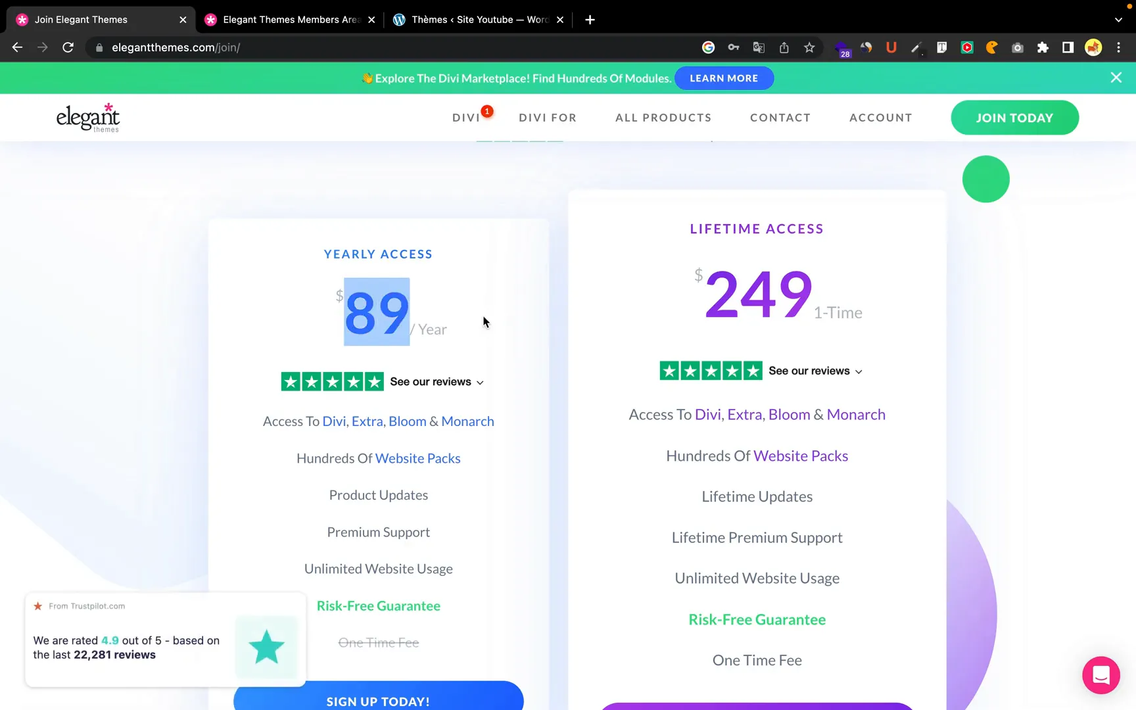Click the translate page icon
Screen dimensions: 1136x710
(x=759, y=47)
